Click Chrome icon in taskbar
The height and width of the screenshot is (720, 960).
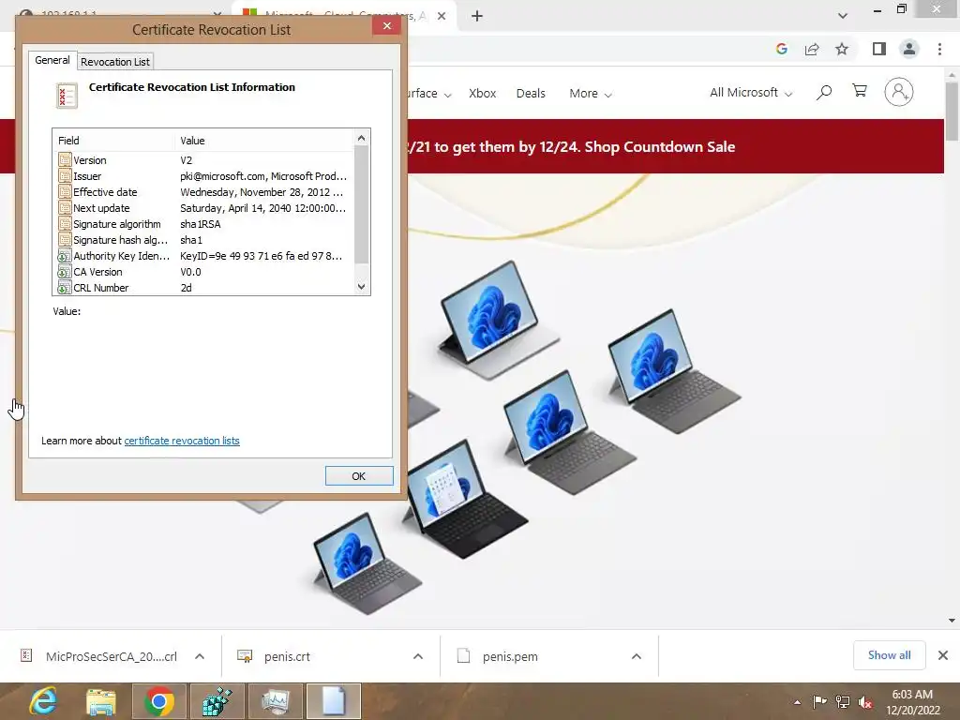pyautogui.click(x=159, y=701)
